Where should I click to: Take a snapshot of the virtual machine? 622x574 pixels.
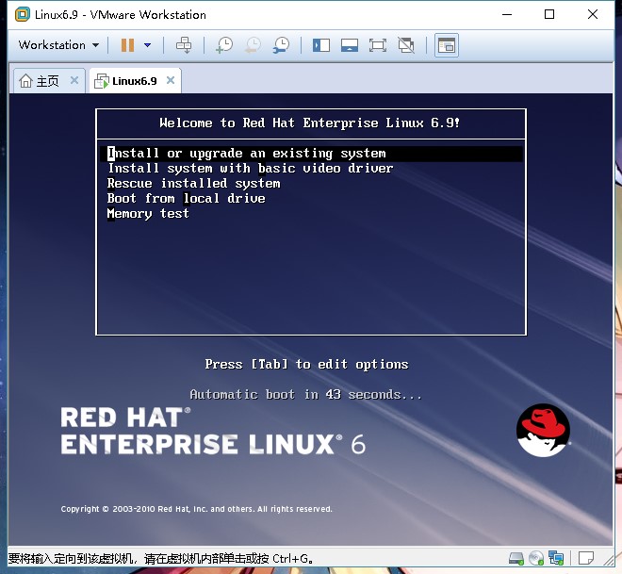pos(224,45)
